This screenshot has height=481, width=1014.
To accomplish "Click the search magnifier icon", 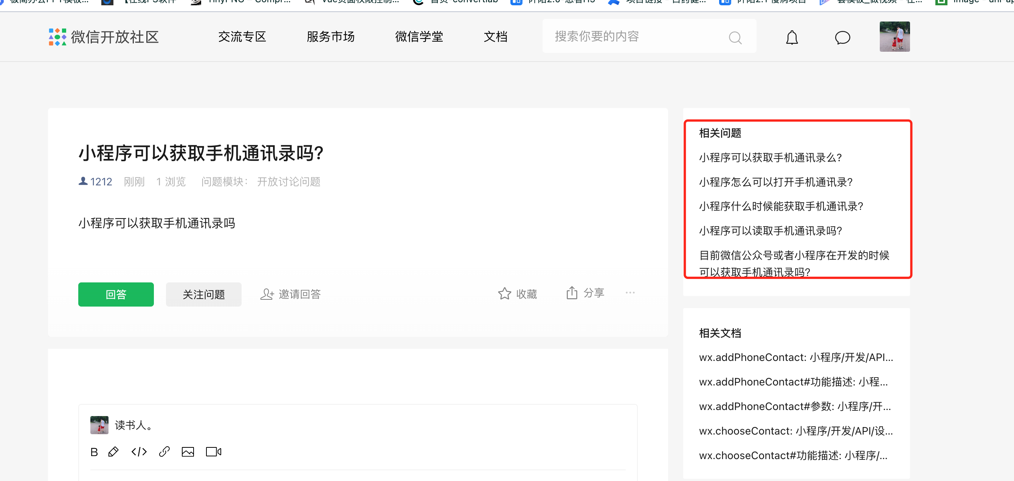I will point(735,38).
